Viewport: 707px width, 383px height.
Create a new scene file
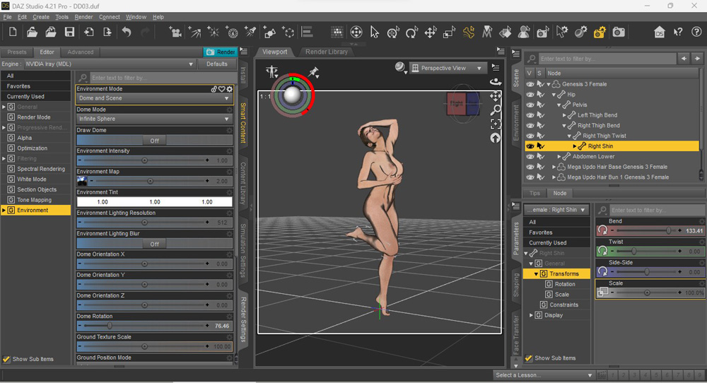pyautogui.click(x=13, y=32)
